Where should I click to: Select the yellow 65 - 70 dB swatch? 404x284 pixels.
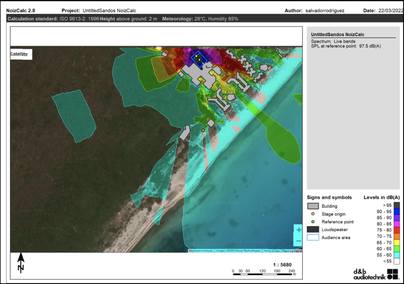396,242
